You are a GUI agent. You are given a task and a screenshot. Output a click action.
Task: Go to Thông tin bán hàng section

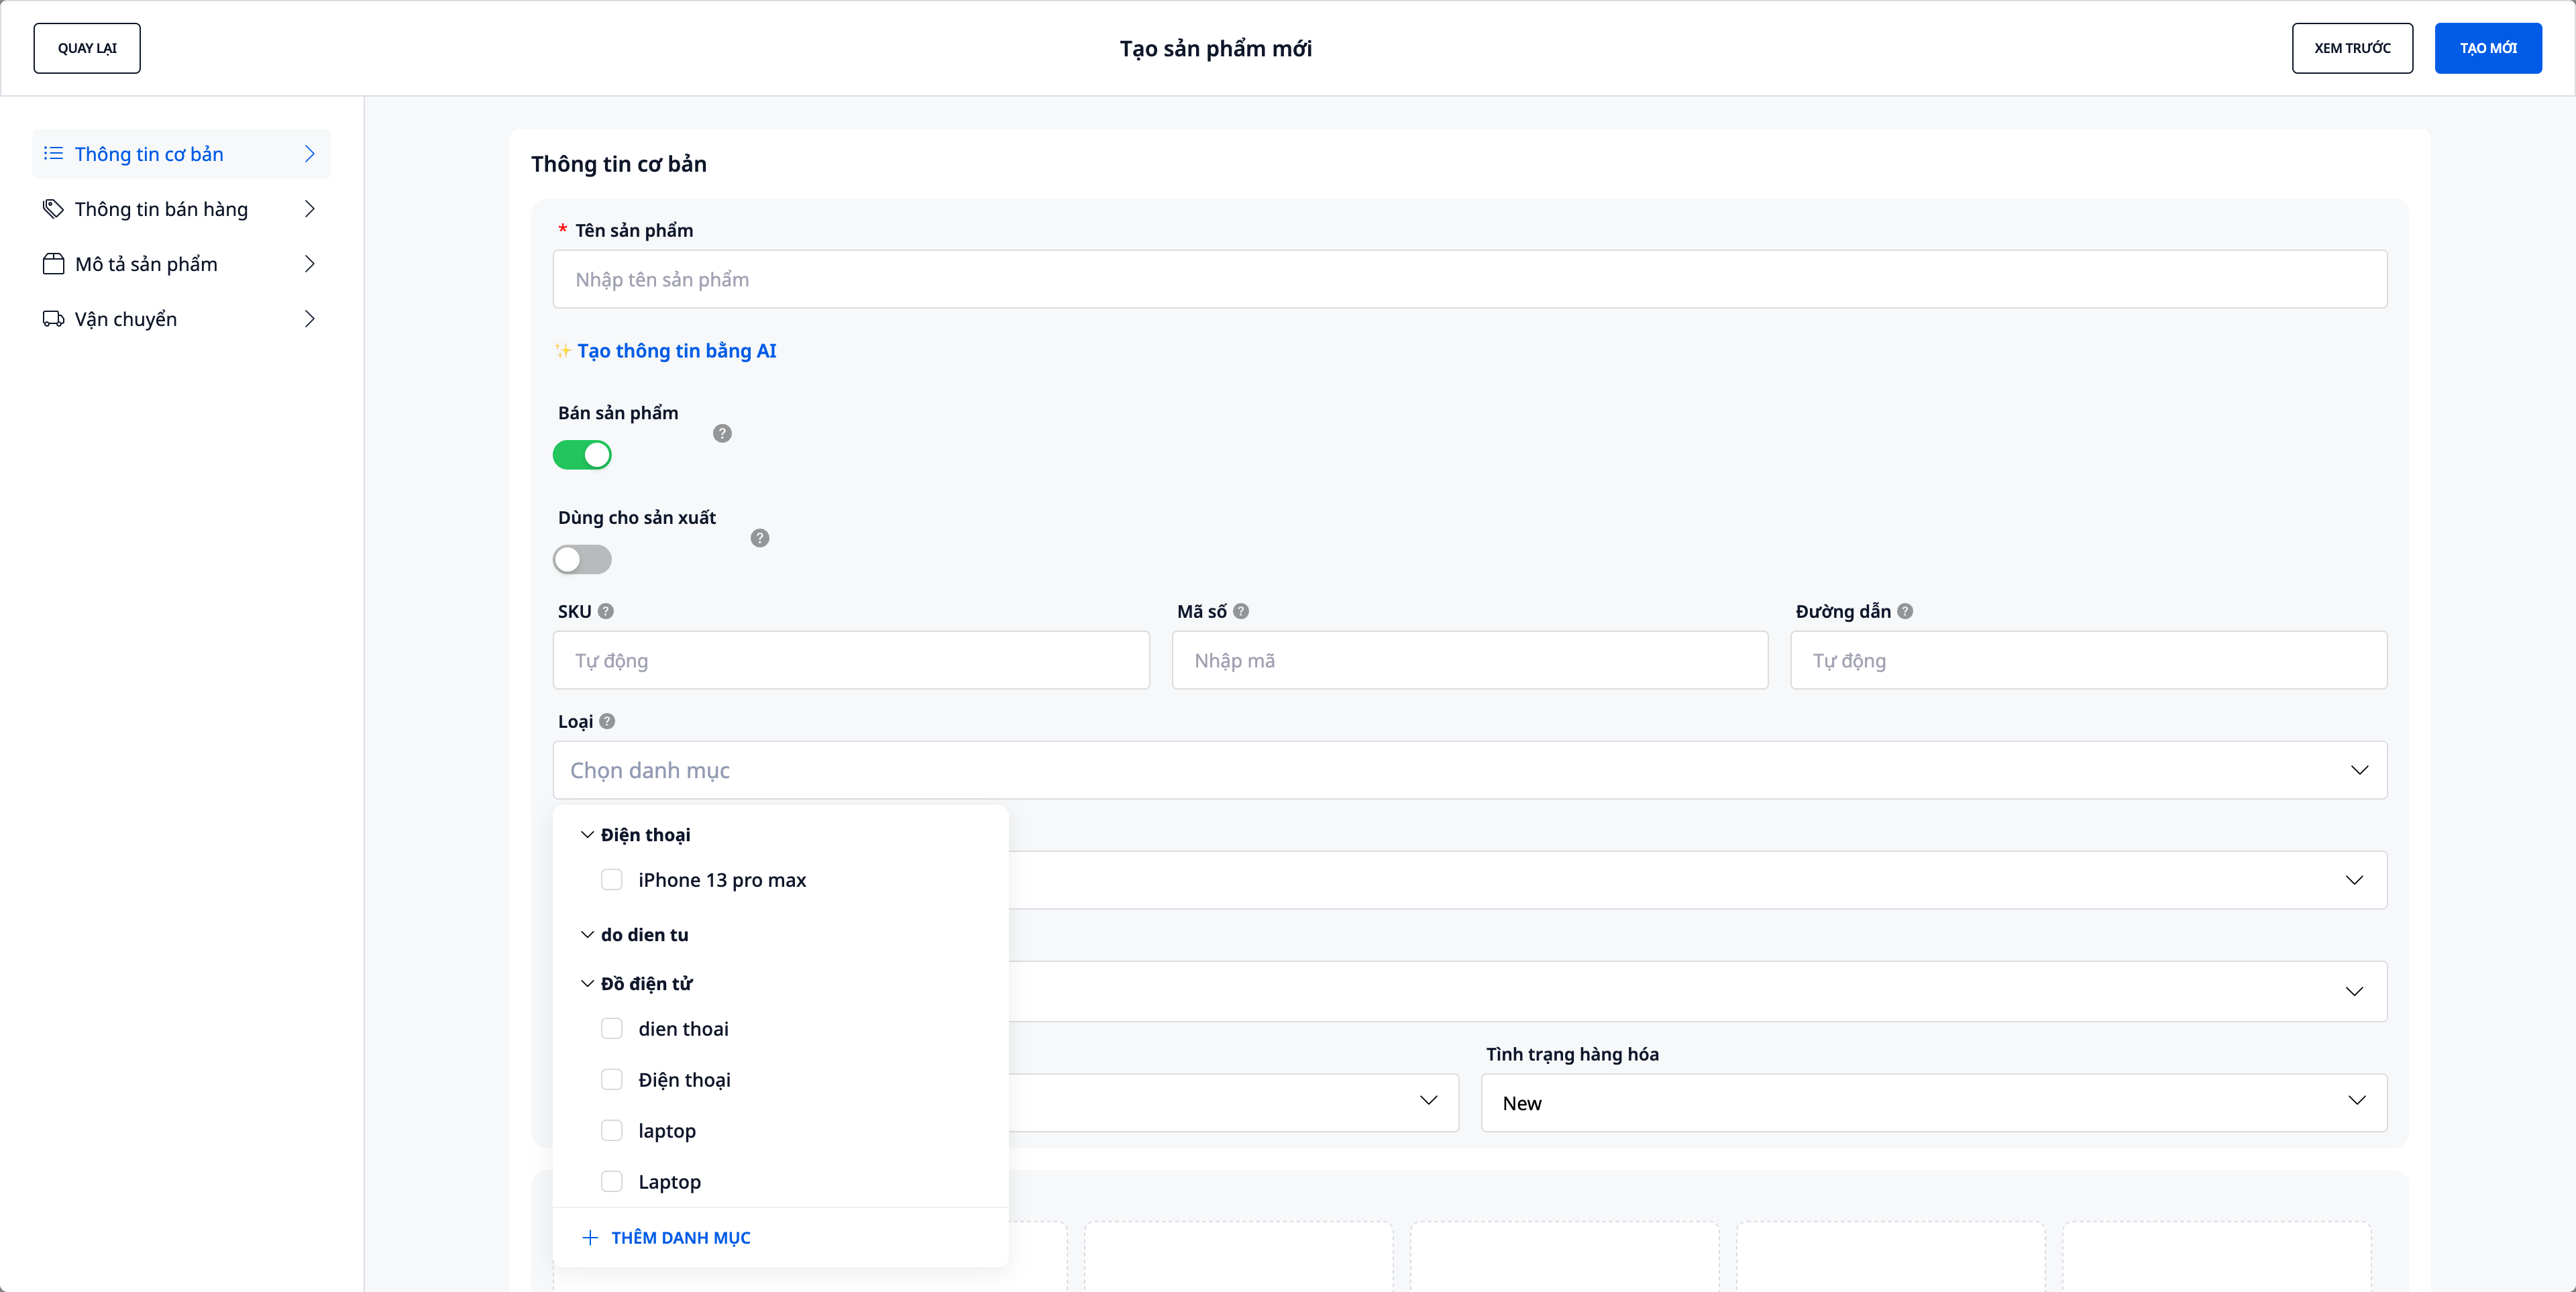[181, 209]
